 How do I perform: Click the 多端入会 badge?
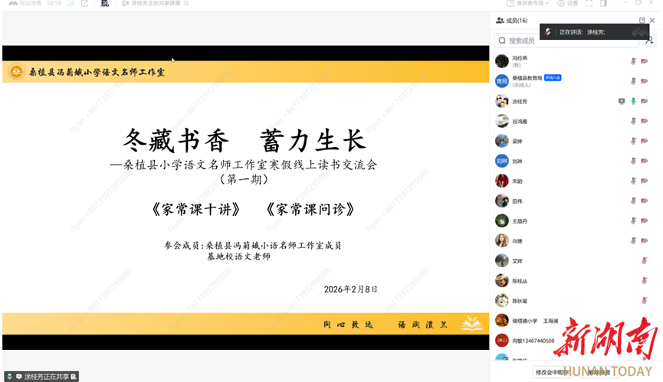coord(553,77)
